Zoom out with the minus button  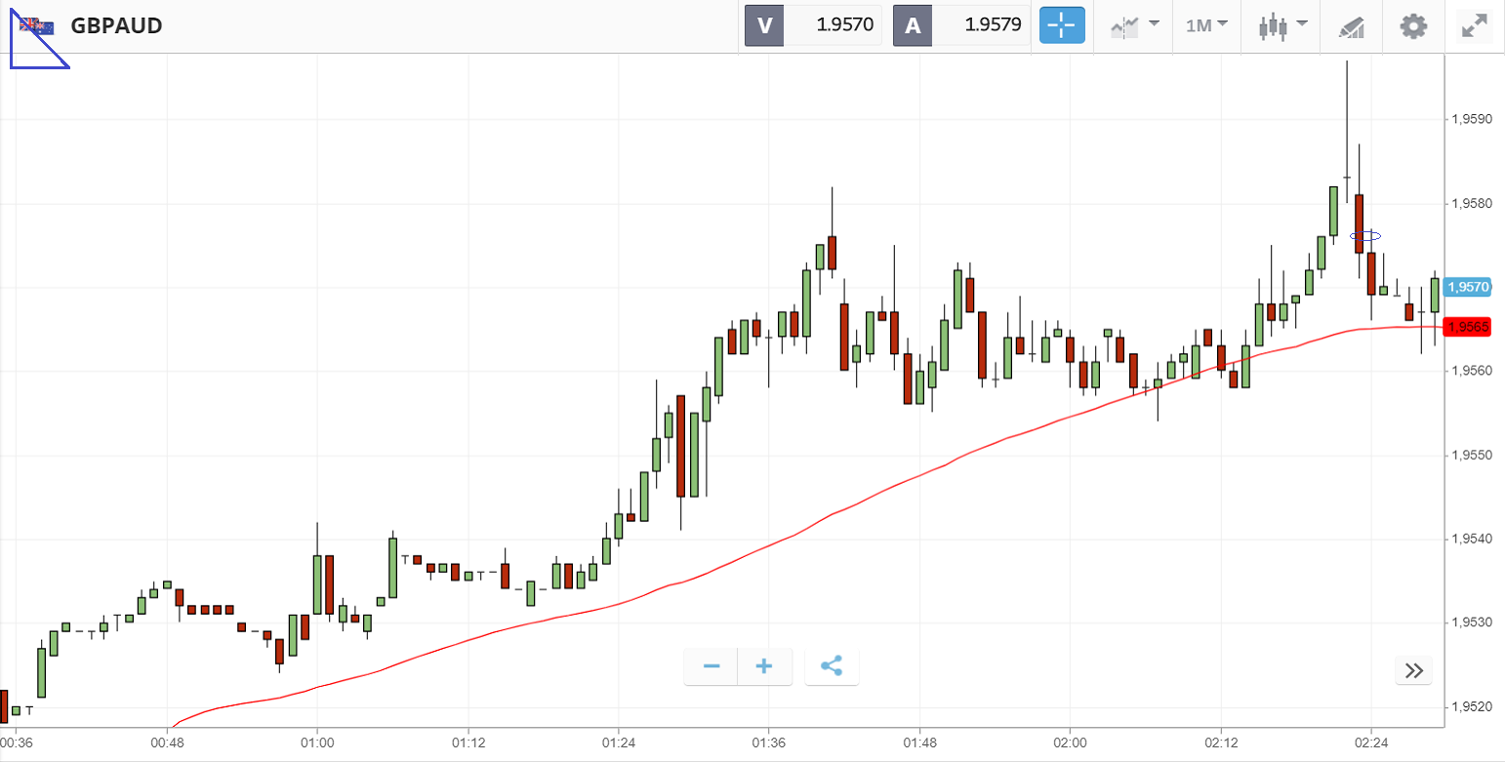712,666
